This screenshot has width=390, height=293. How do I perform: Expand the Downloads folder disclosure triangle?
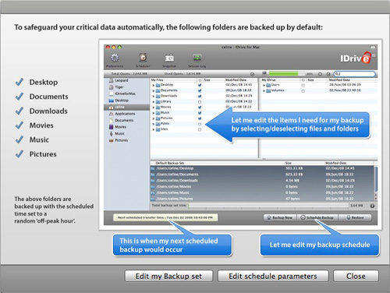[154, 97]
